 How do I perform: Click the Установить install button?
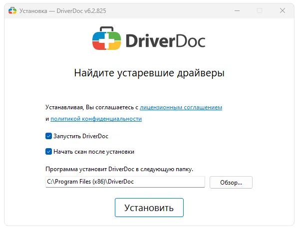(149, 208)
